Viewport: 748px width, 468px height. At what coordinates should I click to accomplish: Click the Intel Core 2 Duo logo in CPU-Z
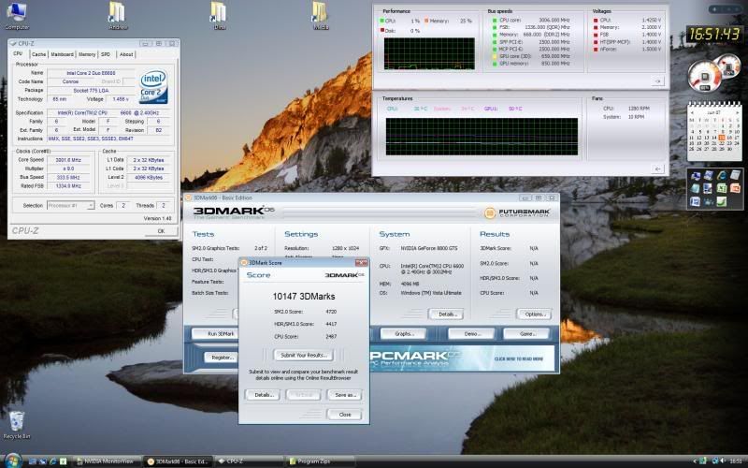(153, 87)
